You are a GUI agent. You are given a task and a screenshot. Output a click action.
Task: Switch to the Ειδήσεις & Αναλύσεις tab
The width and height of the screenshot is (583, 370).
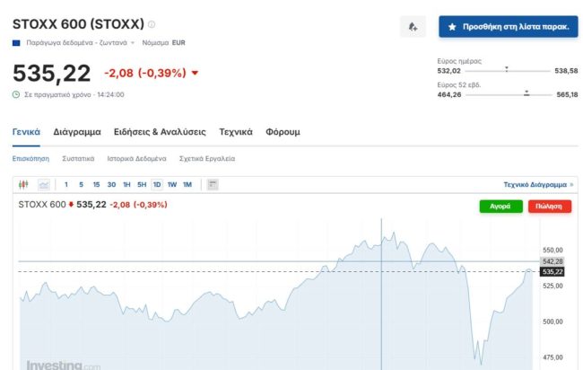(160, 132)
